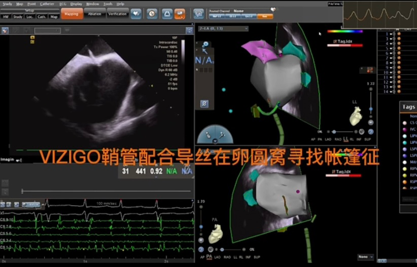Image resolution: width=417 pixels, height=267 pixels.
Task: Click the blue round icon in lower map controls
Action: (201, 249)
